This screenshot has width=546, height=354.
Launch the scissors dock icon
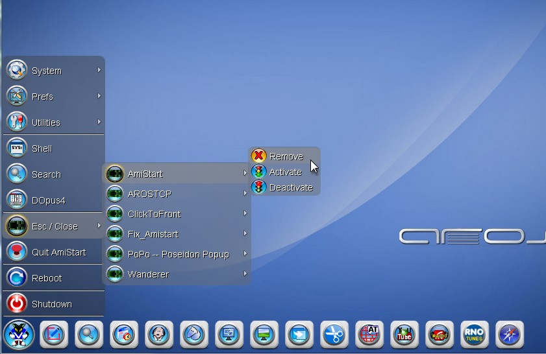(334, 335)
